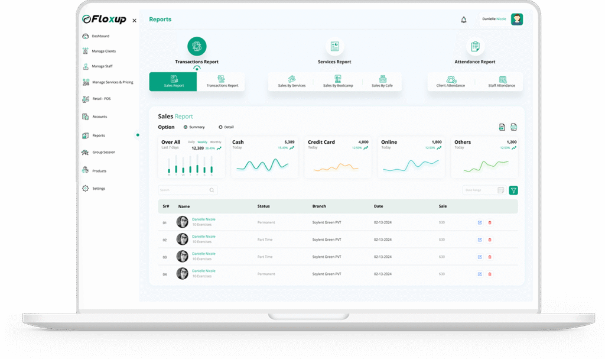Click the Floxup logo
The height and width of the screenshot is (359, 605).
point(104,19)
